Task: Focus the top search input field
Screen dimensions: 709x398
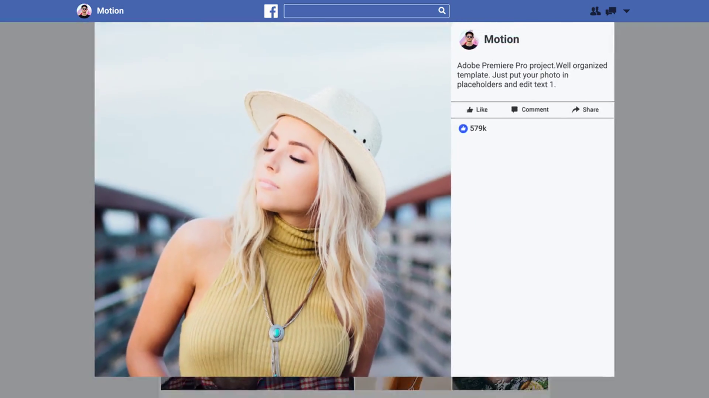Action: pos(360,11)
